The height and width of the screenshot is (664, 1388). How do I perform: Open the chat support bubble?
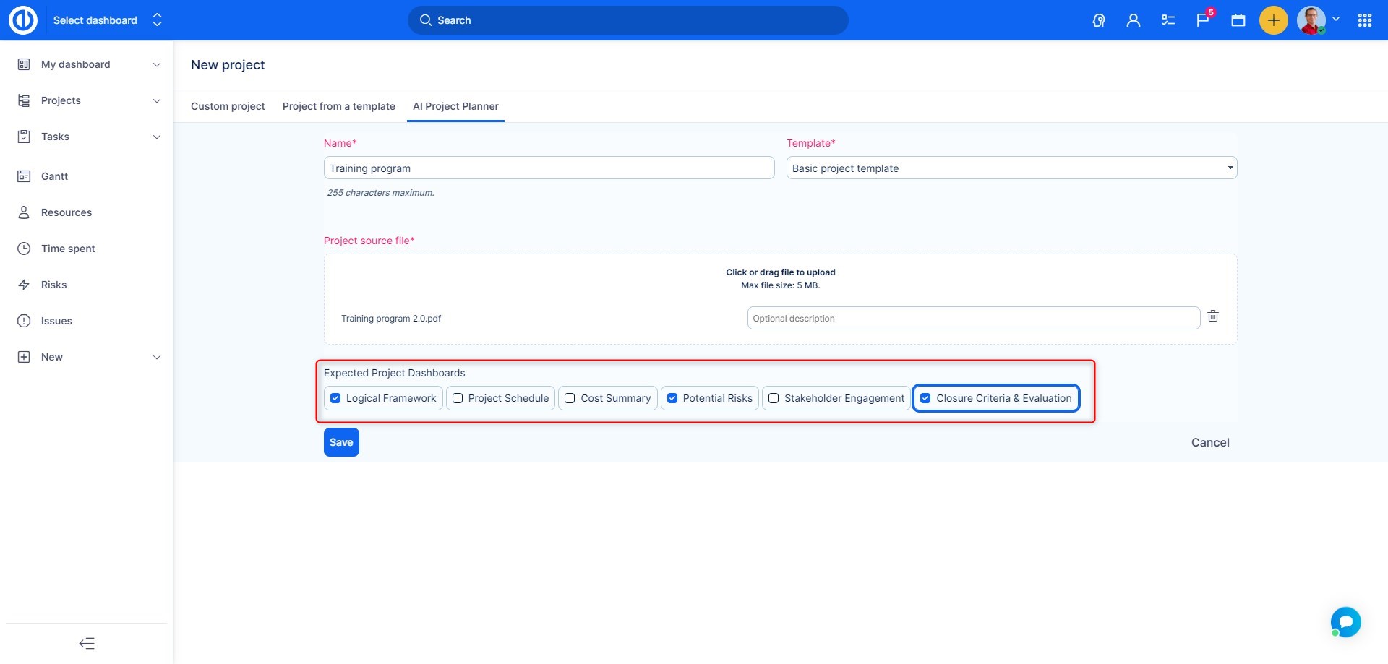click(1345, 621)
